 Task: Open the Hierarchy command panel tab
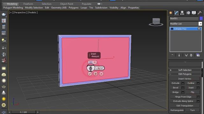182,13
